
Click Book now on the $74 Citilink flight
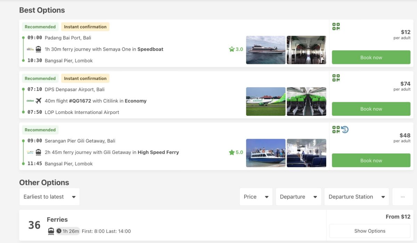(371, 108)
